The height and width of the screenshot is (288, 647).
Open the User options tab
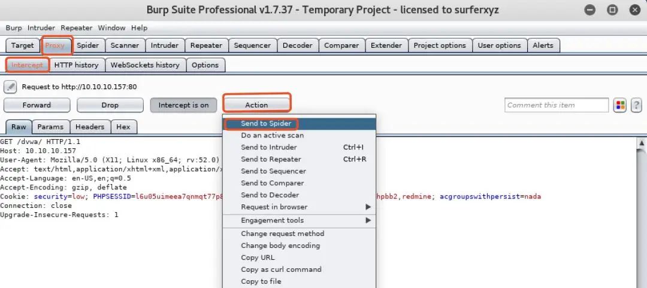pos(499,45)
